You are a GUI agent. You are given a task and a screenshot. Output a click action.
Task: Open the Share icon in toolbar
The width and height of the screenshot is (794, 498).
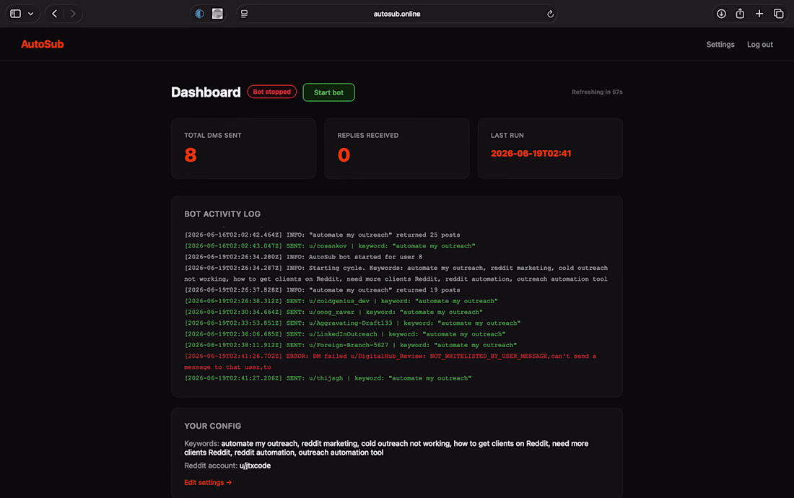click(740, 14)
